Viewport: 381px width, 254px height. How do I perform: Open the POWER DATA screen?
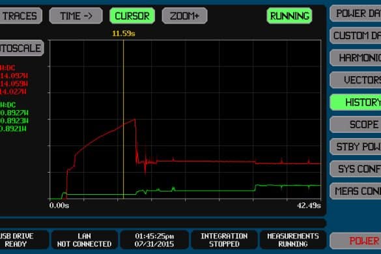356,14
